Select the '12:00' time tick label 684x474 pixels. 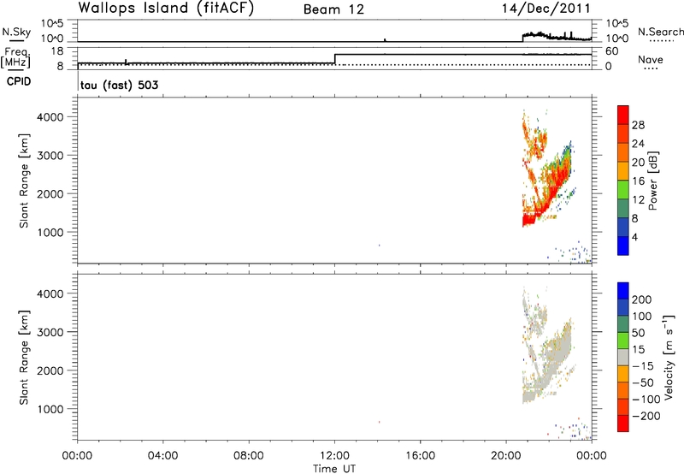pos(334,456)
